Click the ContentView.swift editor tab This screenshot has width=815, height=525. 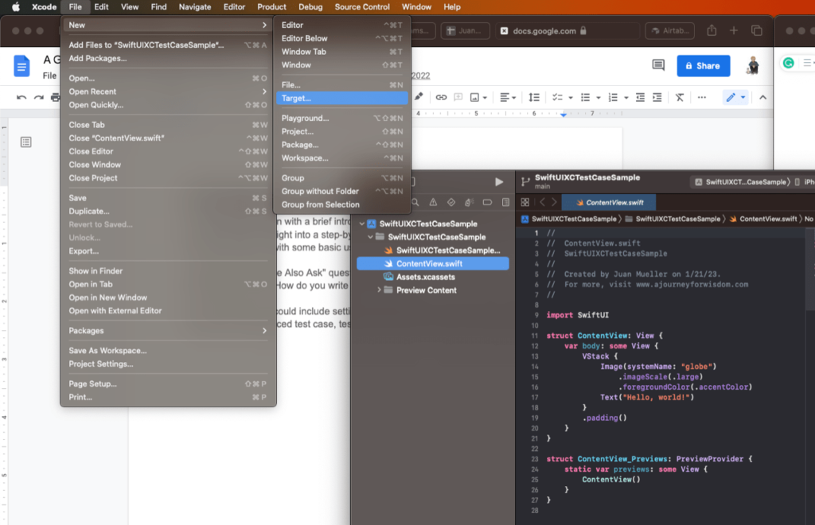pyautogui.click(x=609, y=203)
